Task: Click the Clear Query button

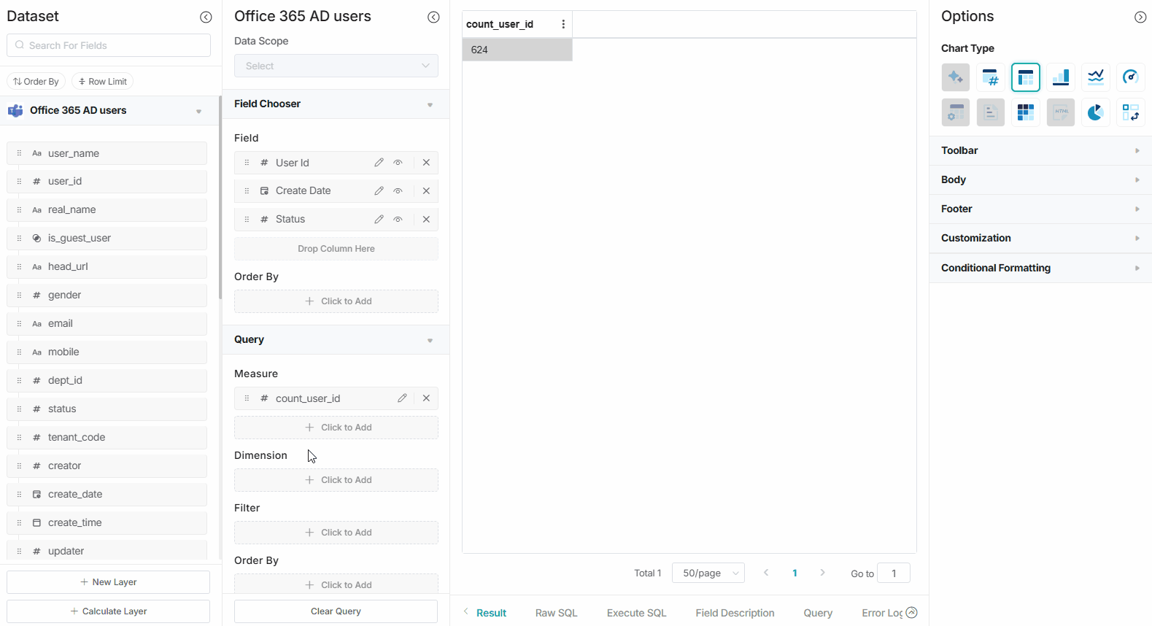Action: coord(336,611)
